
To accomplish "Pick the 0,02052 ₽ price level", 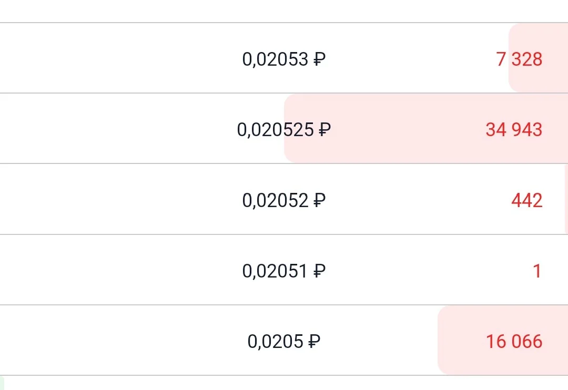I will [284, 200].
